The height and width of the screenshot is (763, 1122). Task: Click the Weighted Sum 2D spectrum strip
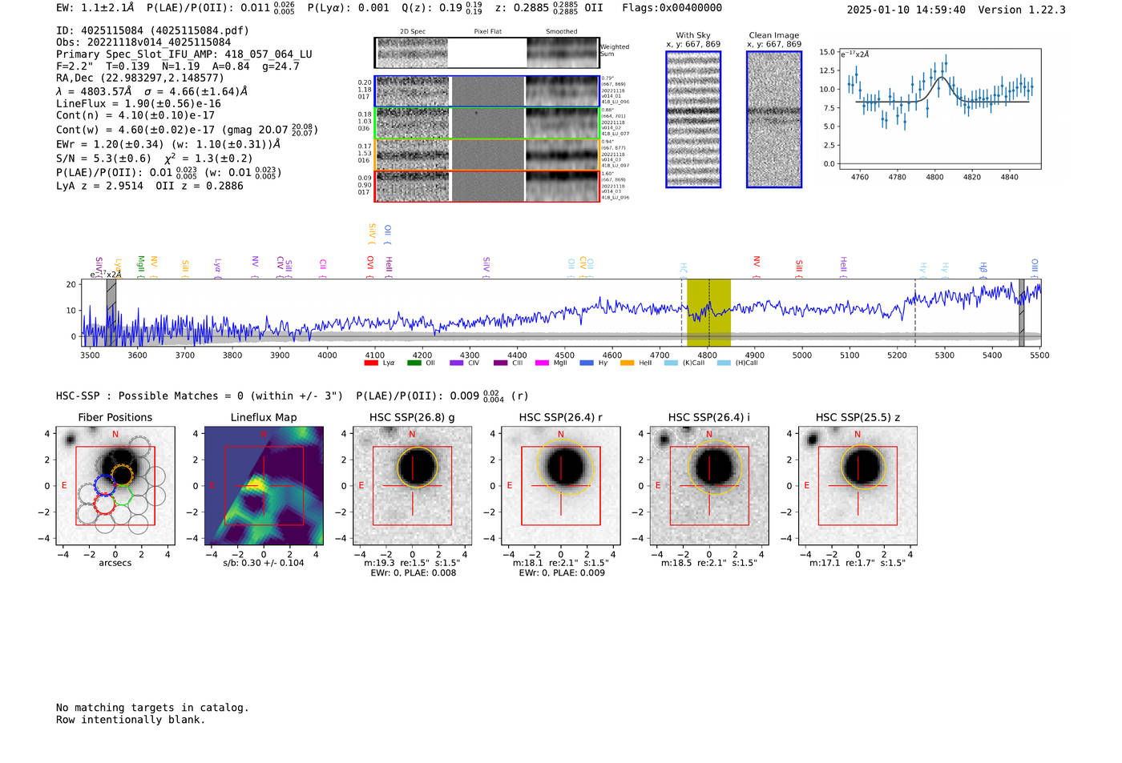(x=486, y=53)
